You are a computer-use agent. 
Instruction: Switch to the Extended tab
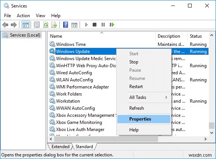(60, 147)
